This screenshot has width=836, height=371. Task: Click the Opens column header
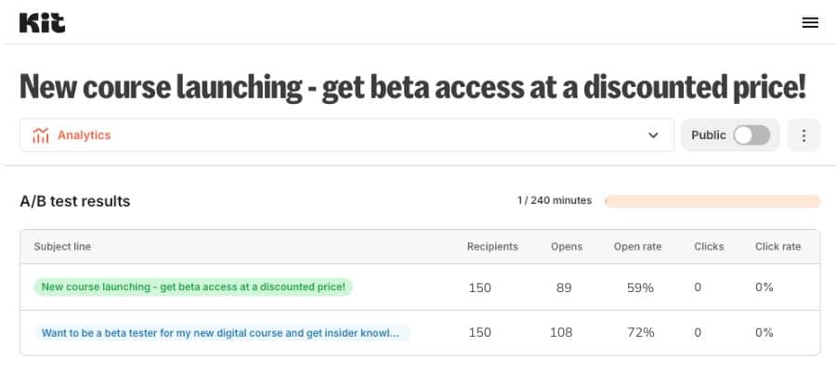(567, 247)
